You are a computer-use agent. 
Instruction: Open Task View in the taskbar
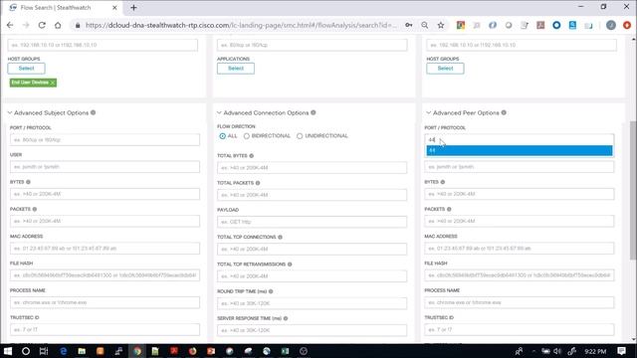[44, 351]
